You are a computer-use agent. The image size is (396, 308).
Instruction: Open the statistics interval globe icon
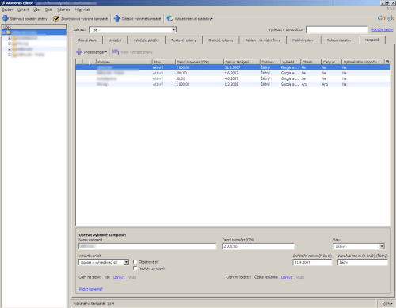[x=170, y=19]
